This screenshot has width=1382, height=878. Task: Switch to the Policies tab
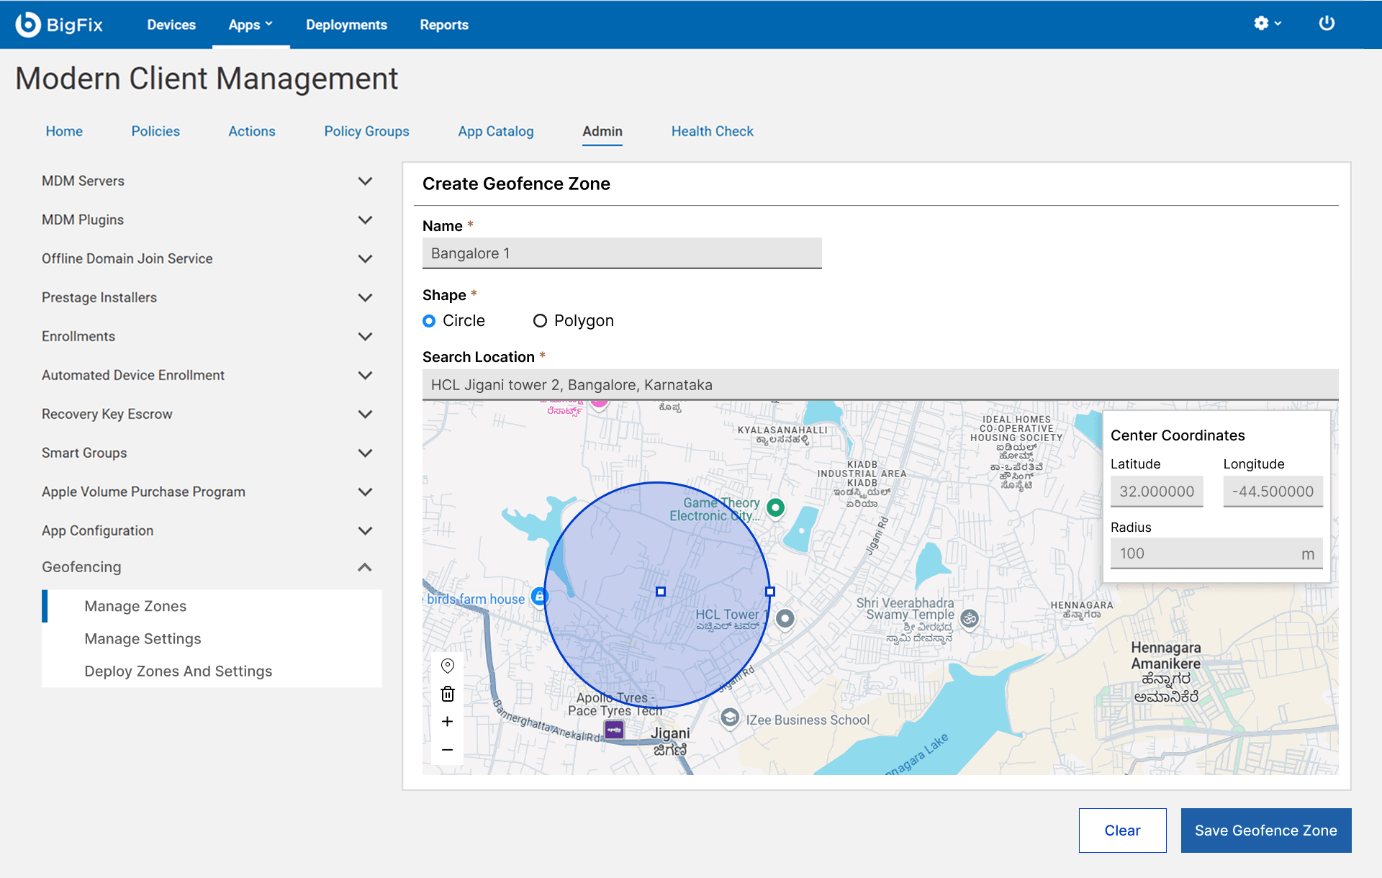pyautogui.click(x=155, y=131)
